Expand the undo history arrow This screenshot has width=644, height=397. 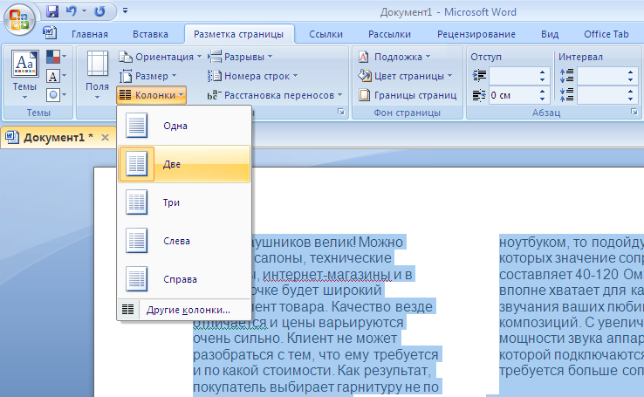pos(84,11)
